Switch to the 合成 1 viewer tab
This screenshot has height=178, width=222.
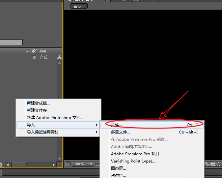click(79, 6)
